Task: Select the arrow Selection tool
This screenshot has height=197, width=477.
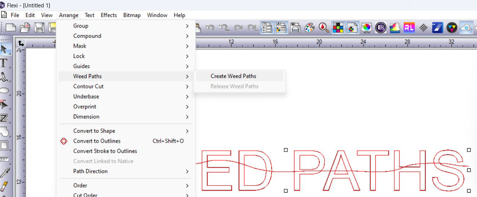Action: coord(4,49)
